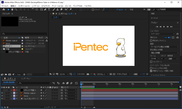Select the Hand tool
The width and height of the screenshot is (182, 109).
pyautogui.click(x=12, y=10)
